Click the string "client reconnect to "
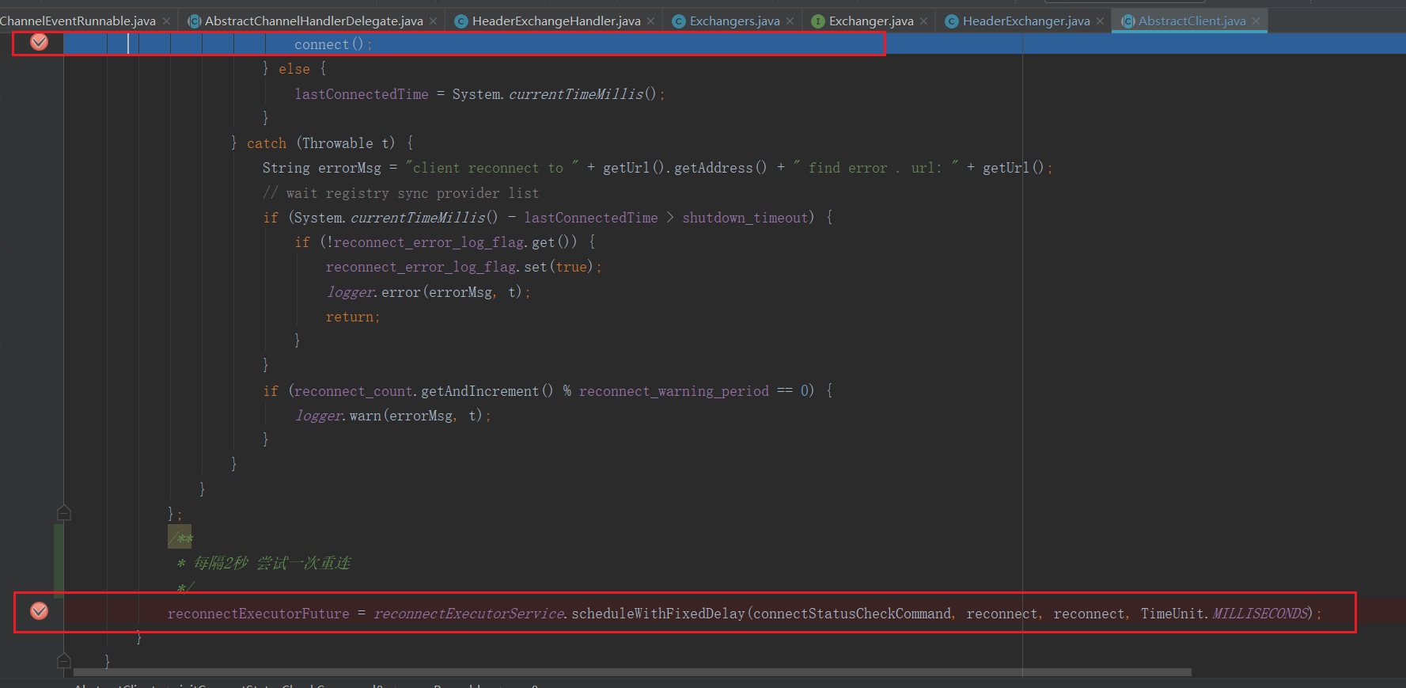 click(x=492, y=168)
